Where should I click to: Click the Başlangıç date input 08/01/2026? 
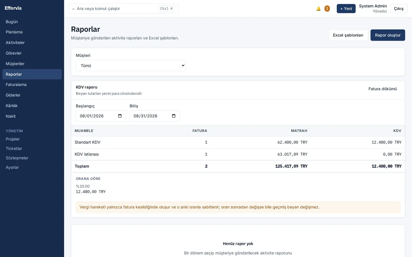point(101,116)
